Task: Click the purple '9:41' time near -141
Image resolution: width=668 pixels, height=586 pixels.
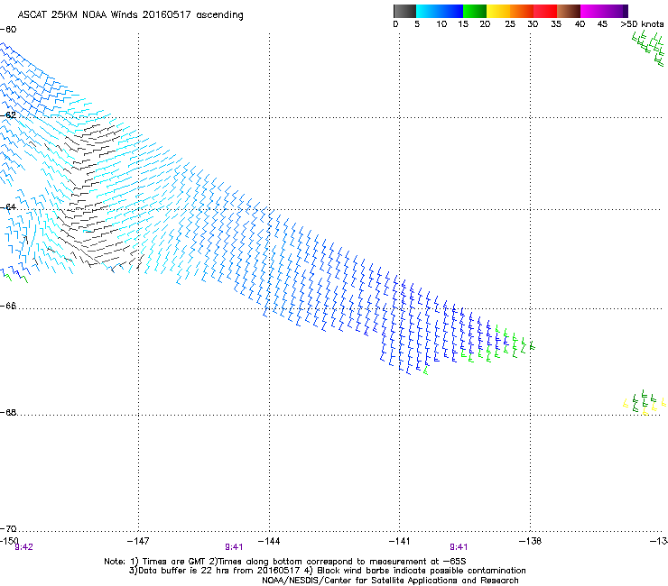Action: (459, 547)
